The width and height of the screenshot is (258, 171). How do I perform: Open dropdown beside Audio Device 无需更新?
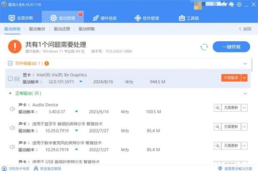tap(244, 108)
